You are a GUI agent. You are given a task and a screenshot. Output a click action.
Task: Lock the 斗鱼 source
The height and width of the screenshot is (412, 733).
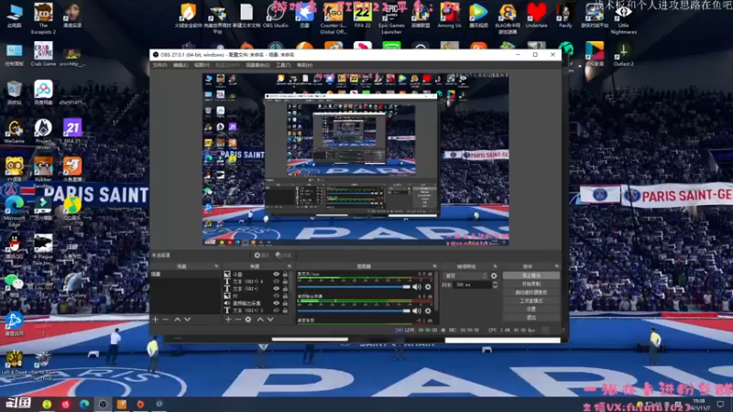[285, 274]
